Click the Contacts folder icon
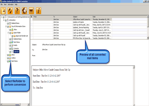 coord(12,49)
